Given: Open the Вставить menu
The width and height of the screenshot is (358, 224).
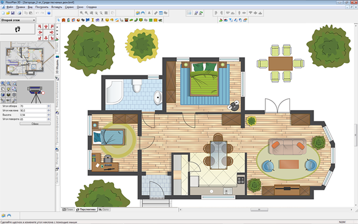Looking at the screenshot, I should tap(57, 7).
